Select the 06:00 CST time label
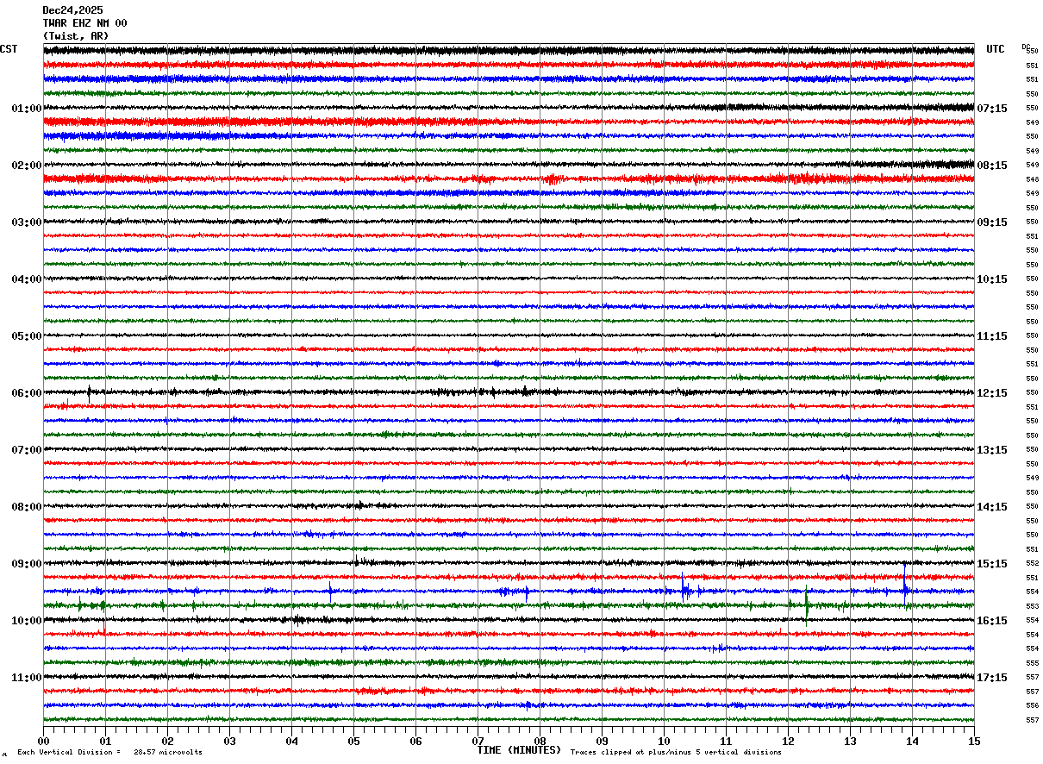The width and height of the screenshot is (1043, 764). click(x=27, y=393)
